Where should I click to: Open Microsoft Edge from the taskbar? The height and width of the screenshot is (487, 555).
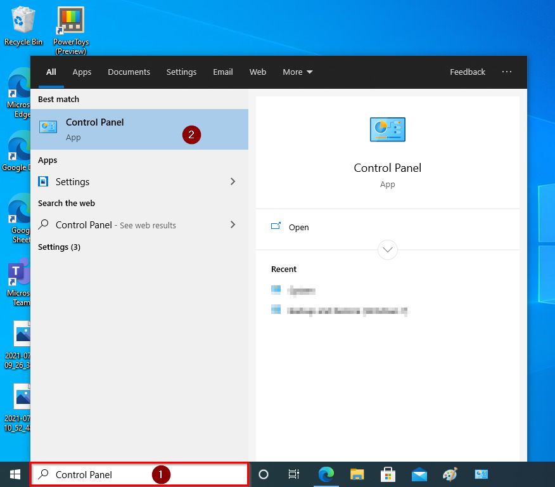[x=326, y=474]
